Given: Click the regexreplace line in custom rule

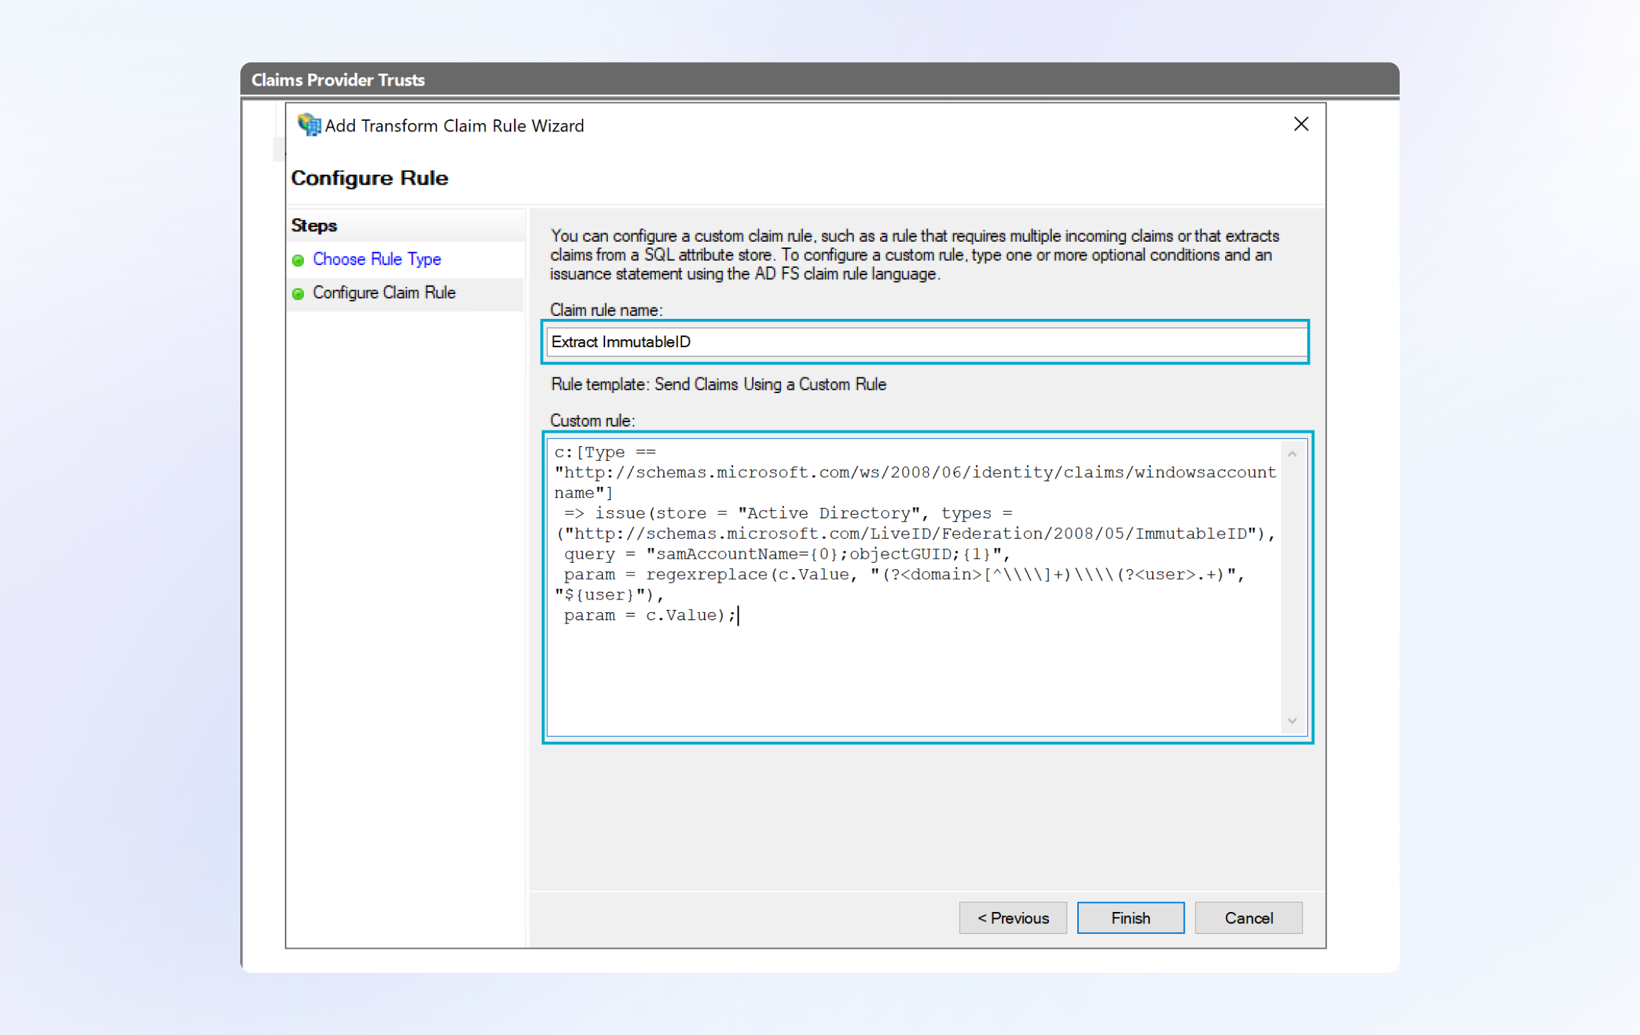Looking at the screenshot, I should (x=904, y=575).
